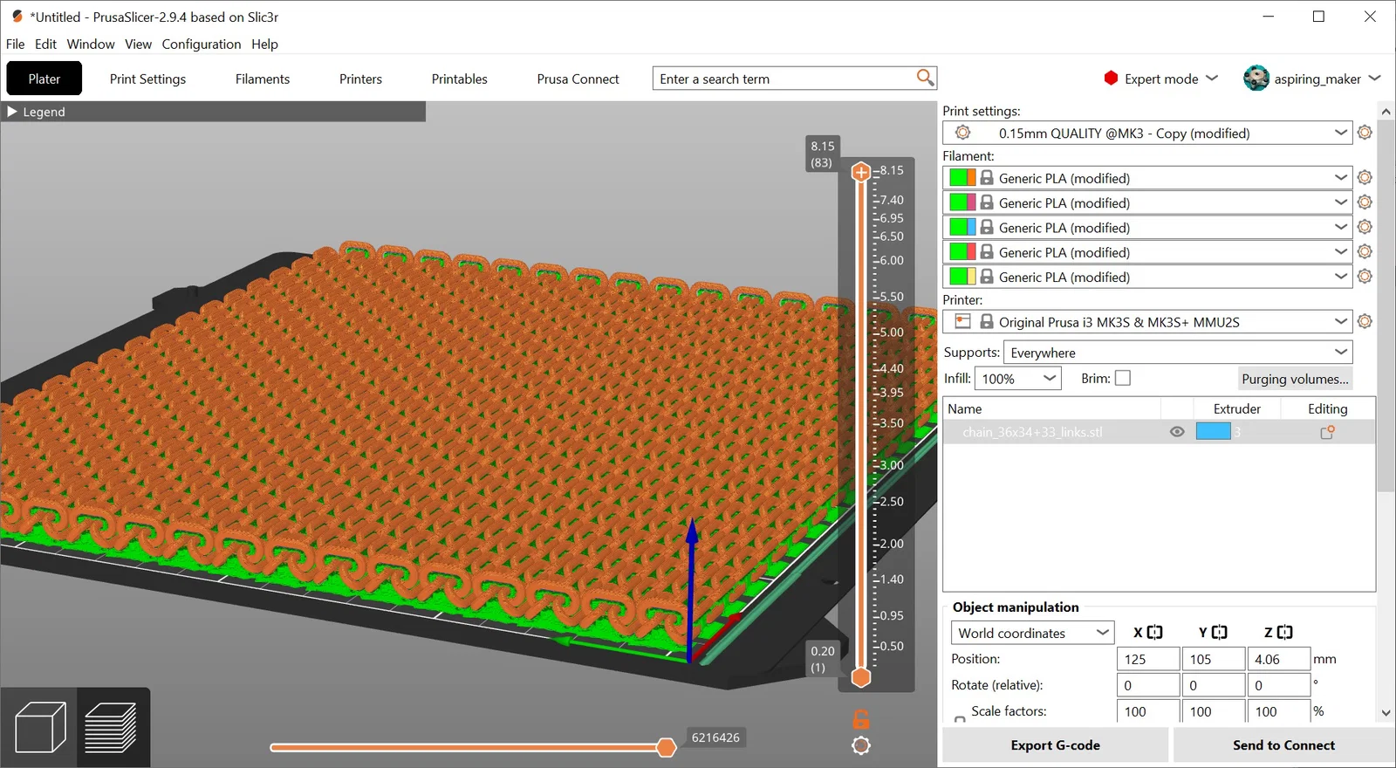The width and height of the screenshot is (1396, 768).
Task: Switch to the 3D editor cube view
Action: (x=40, y=727)
